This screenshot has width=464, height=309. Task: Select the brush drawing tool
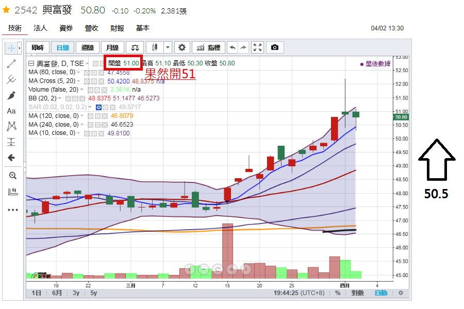coord(11,95)
